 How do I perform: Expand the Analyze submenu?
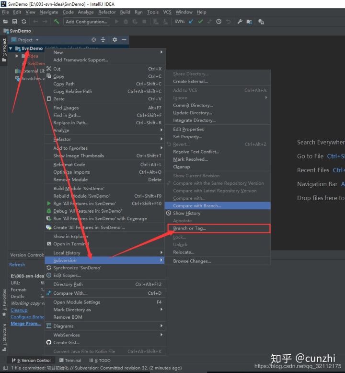click(105, 131)
